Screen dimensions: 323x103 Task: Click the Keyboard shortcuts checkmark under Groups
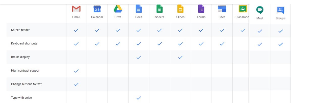pos(281,44)
